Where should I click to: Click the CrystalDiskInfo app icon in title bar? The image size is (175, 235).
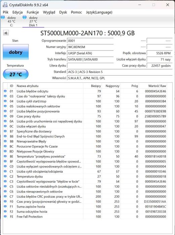(x=5, y=5)
